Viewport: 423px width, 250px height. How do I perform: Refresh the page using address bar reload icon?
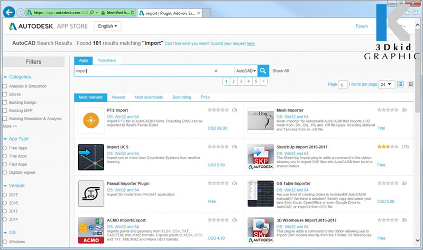click(x=132, y=12)
